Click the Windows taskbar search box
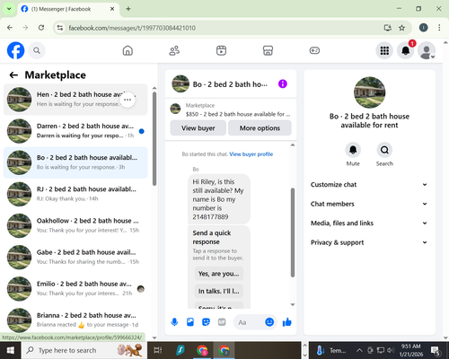The height and width of the screenshot is (359, 449). coord(84,350)
